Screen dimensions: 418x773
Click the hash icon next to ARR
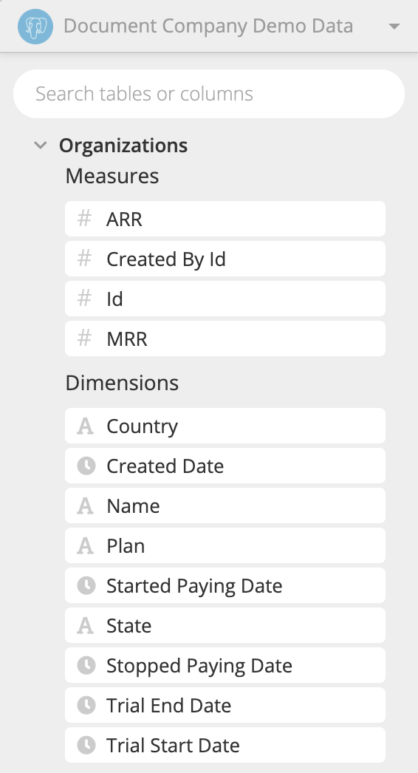click(x=85, y=219)
